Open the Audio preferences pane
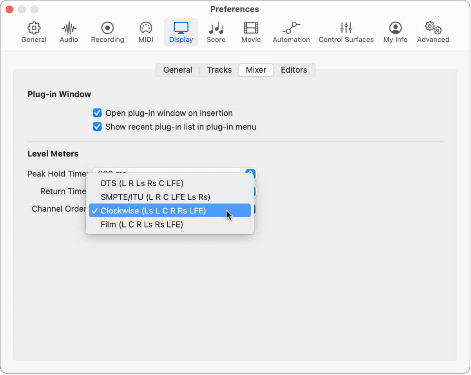This screenshot has height=375, width=471. pos(69,33)
